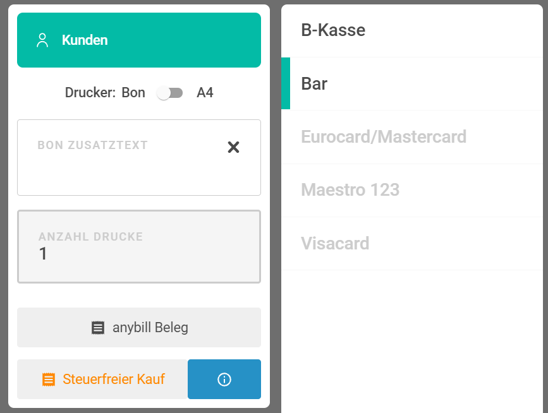This screenshot has height=413, width=548.
Task: Click the anybill receipt icon
Action: click(98, 328)
